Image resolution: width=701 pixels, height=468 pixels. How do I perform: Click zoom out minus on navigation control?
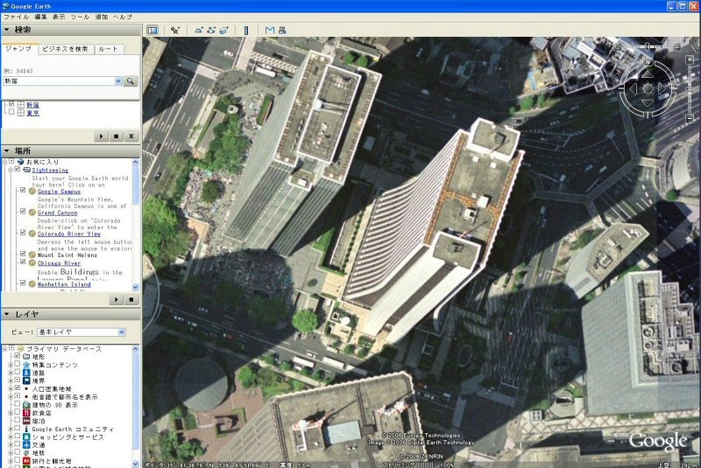point(690,119)
